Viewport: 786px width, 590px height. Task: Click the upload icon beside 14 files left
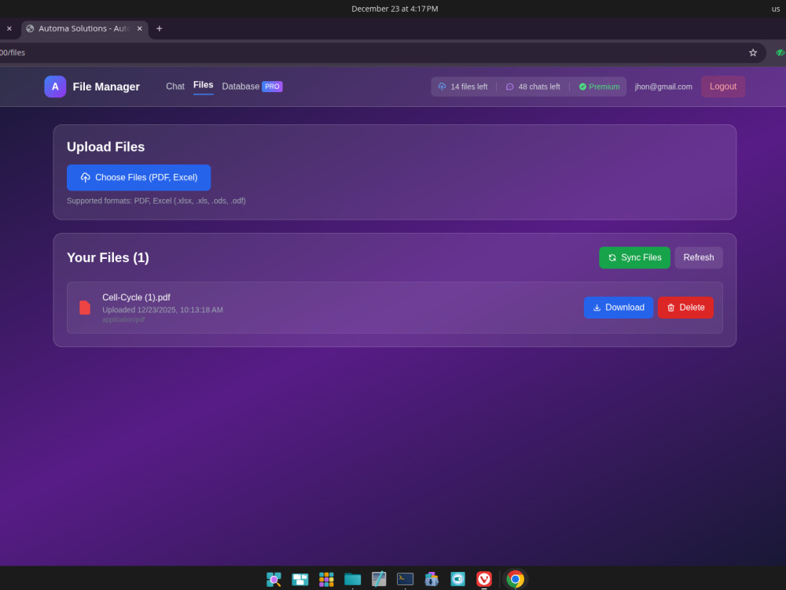click(x=442, y=87)
